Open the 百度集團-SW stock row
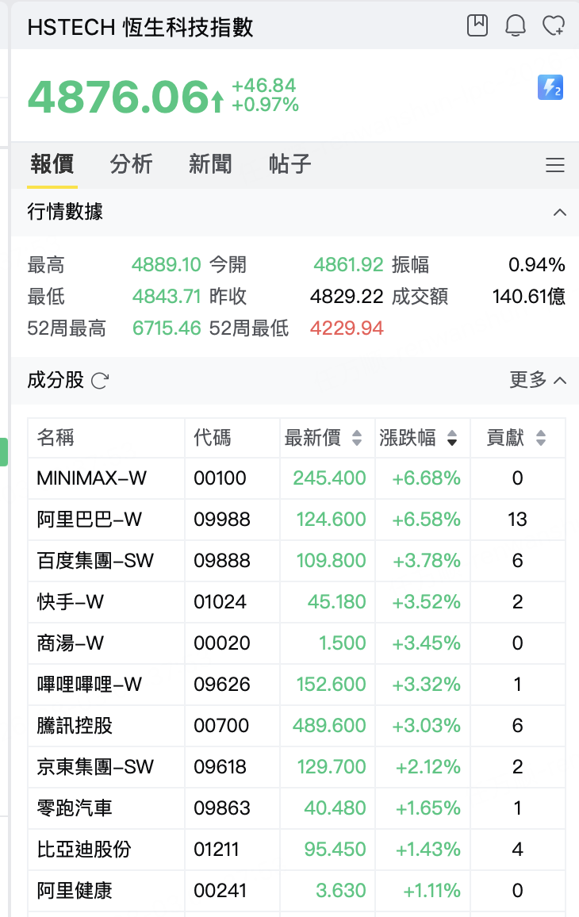Screen dimensions: 579x917 297,561
